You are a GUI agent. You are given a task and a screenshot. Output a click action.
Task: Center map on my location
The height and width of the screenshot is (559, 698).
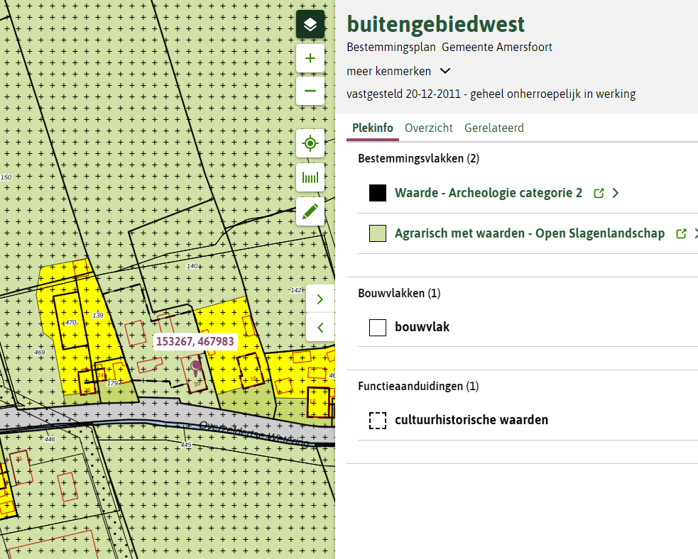[x=310, y=144]
